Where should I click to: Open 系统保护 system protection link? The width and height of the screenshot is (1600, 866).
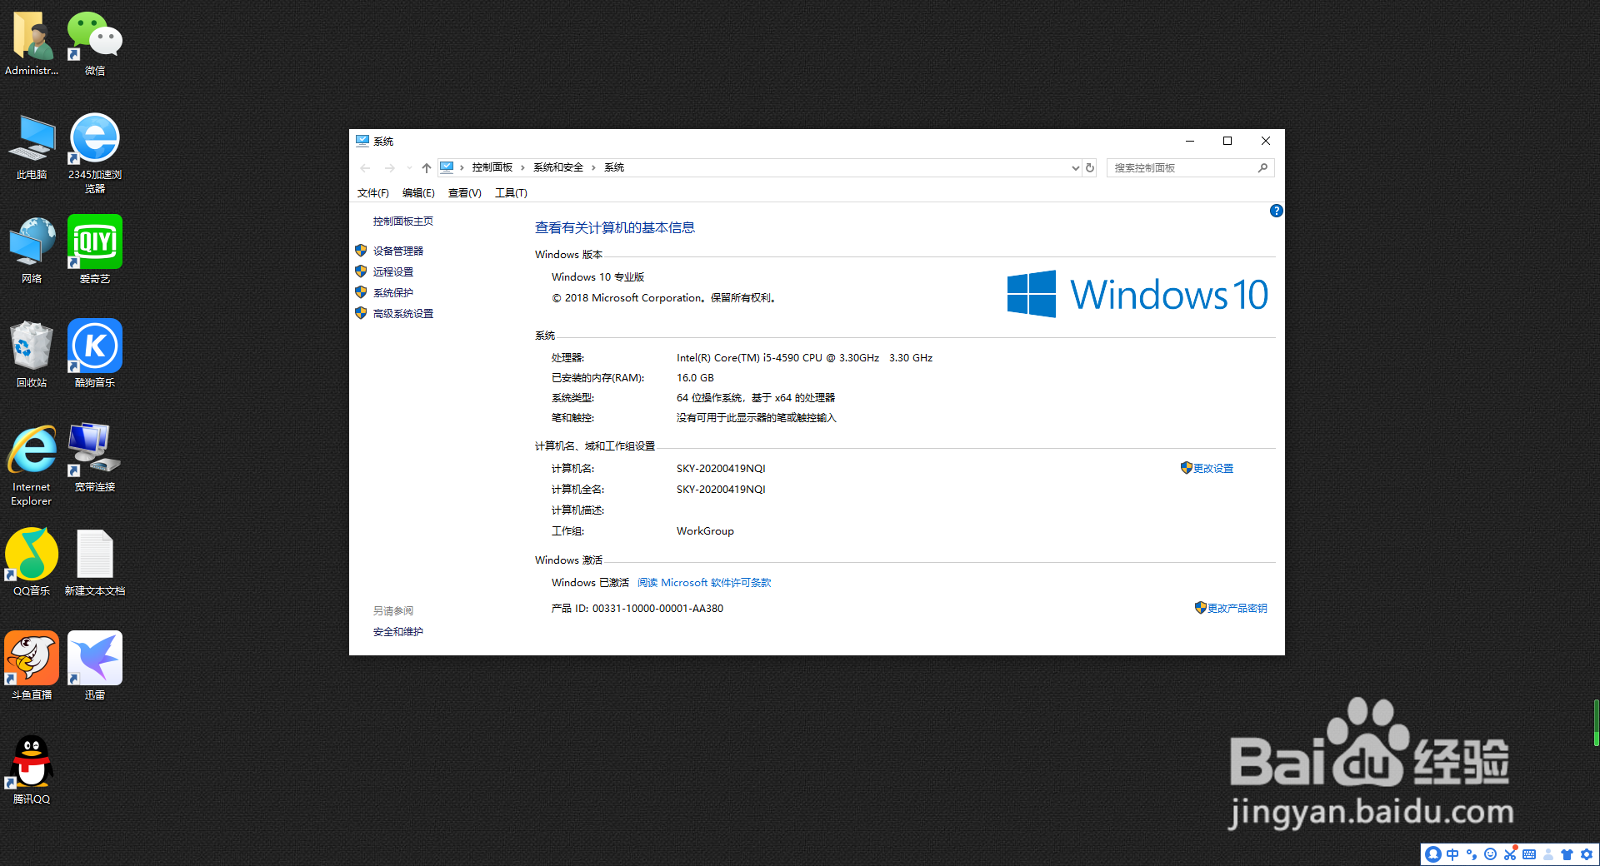click(x=393, y=292)
